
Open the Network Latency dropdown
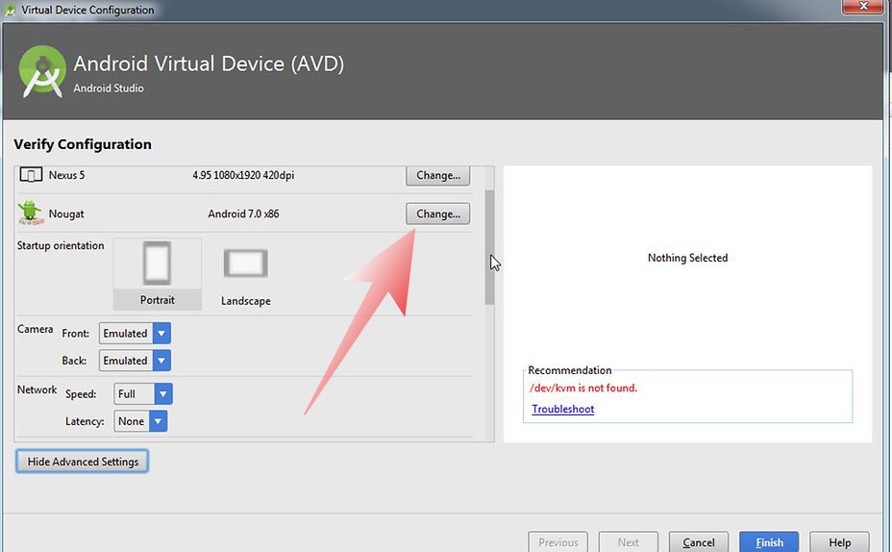pyautogui.click(x=140, y=421)
